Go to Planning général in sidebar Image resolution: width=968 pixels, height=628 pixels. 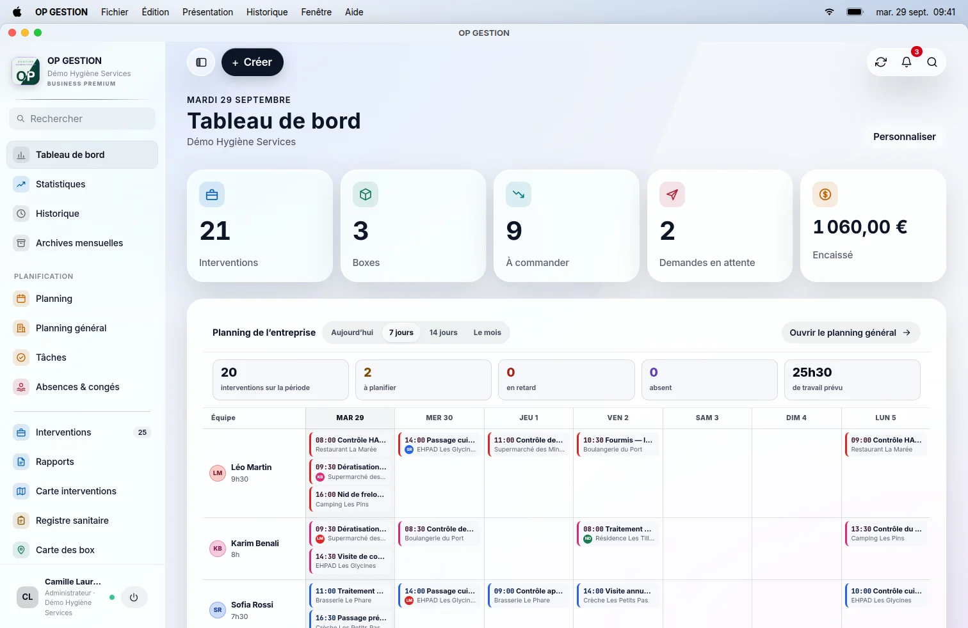pos(82,328)
